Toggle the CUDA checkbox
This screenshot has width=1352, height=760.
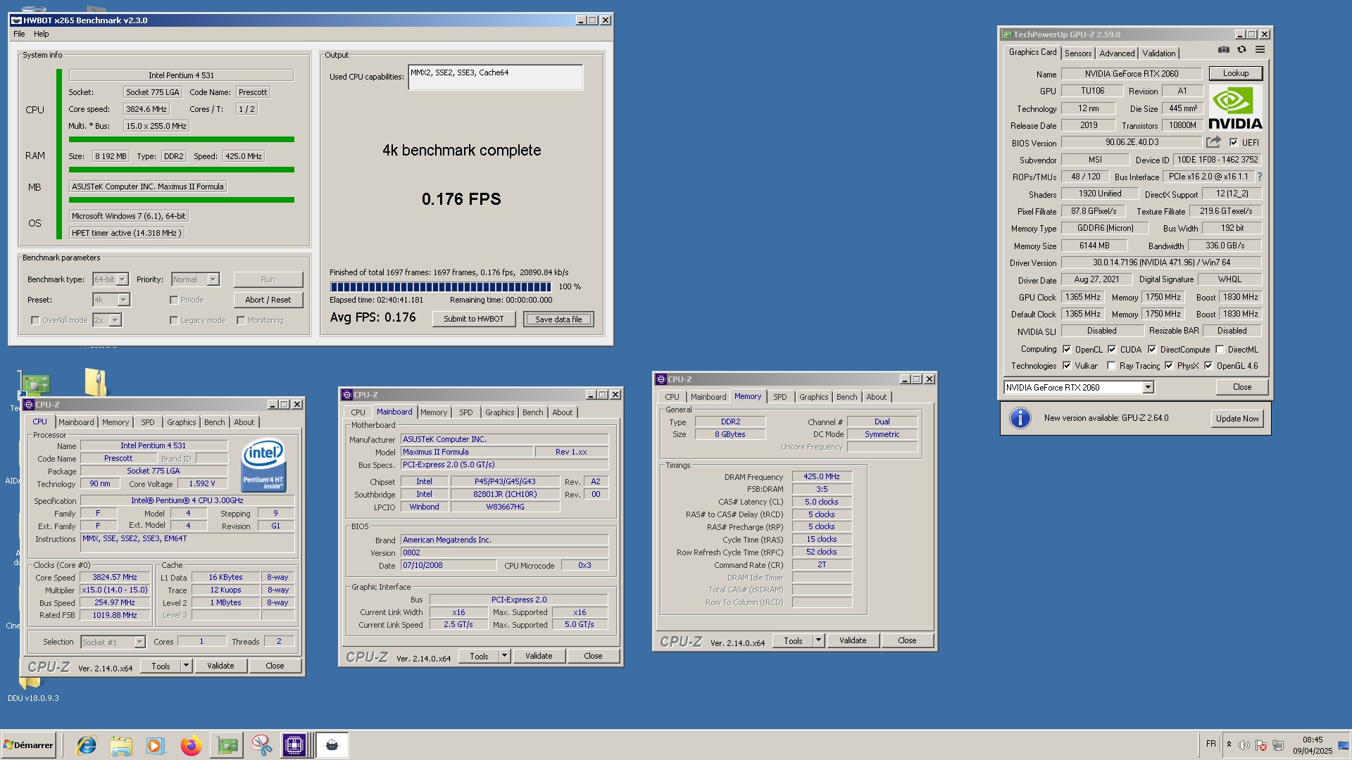(x=1112, y=349)
